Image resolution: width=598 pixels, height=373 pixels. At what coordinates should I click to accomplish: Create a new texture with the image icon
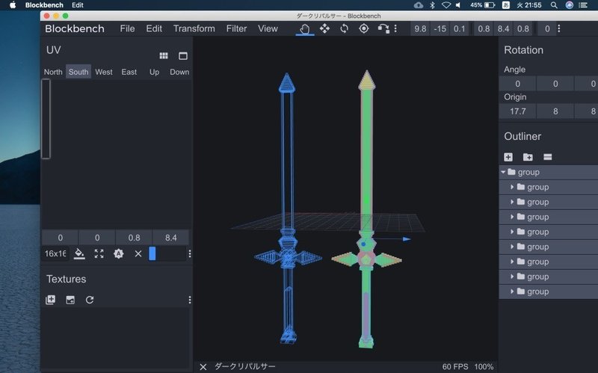tap(70, 300)
